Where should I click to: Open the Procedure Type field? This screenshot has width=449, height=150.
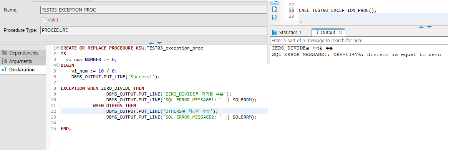click(154, 30)
